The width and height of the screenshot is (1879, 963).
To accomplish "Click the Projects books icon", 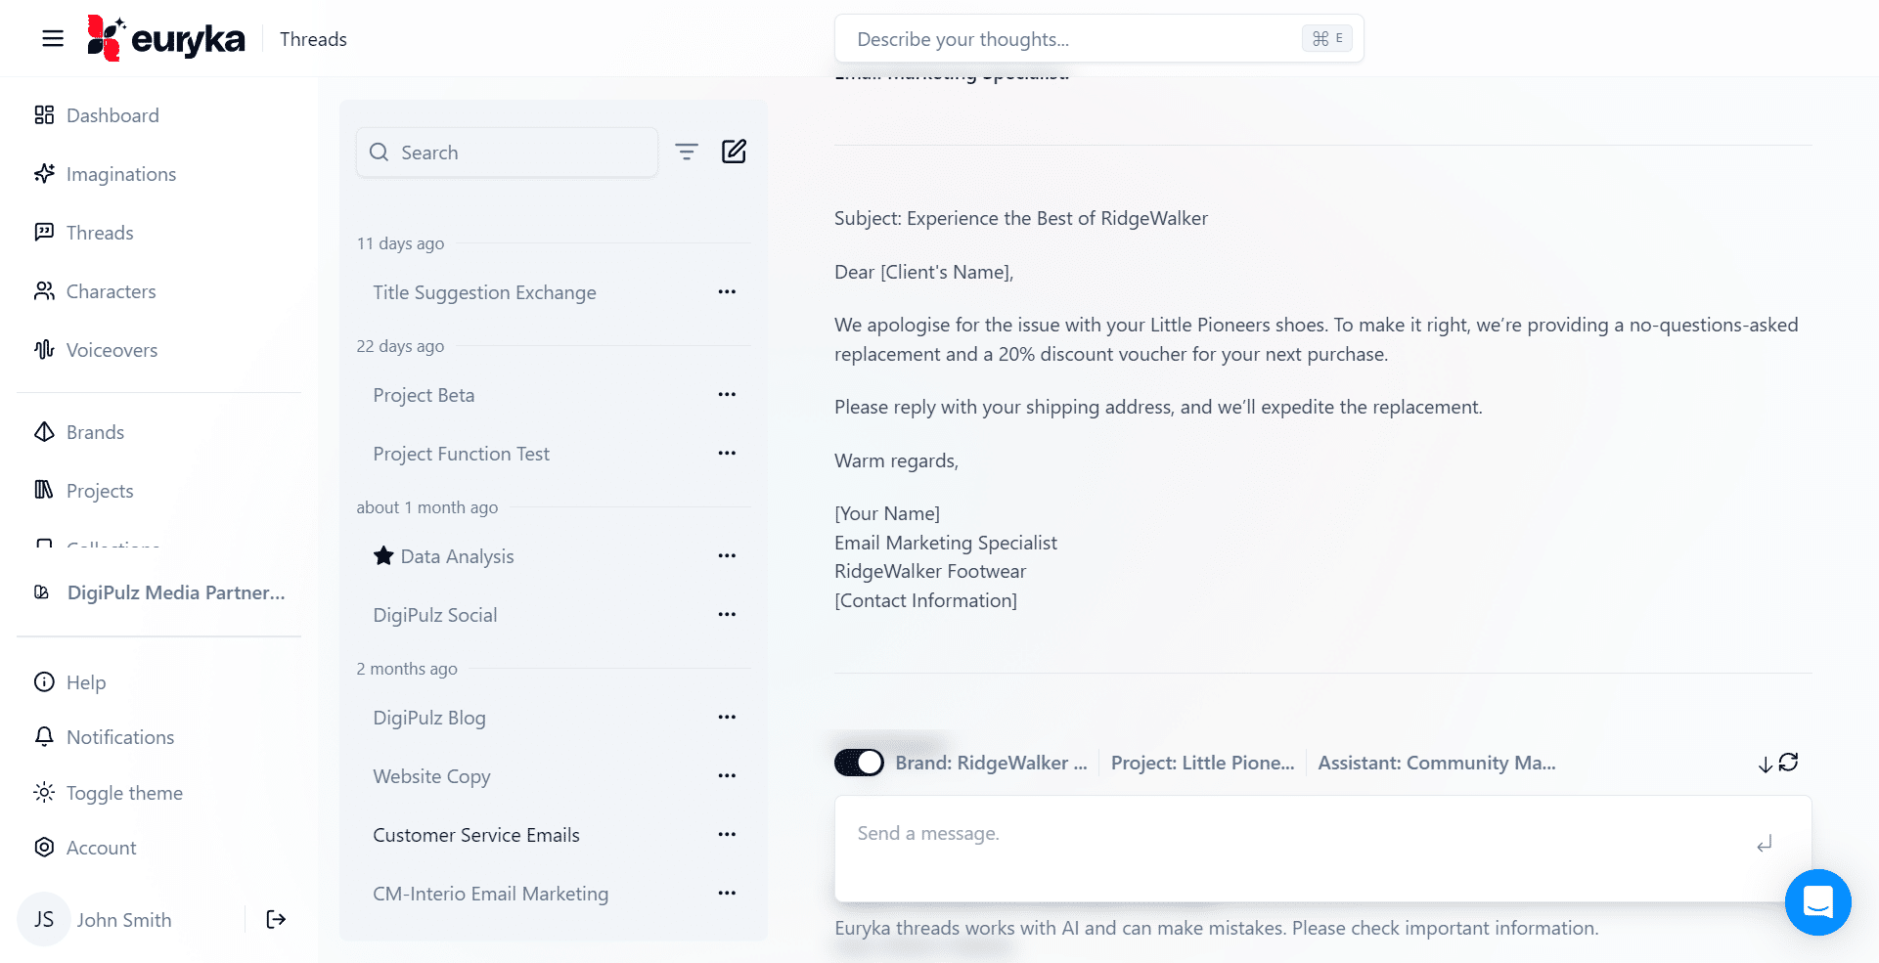I will 44,490.
